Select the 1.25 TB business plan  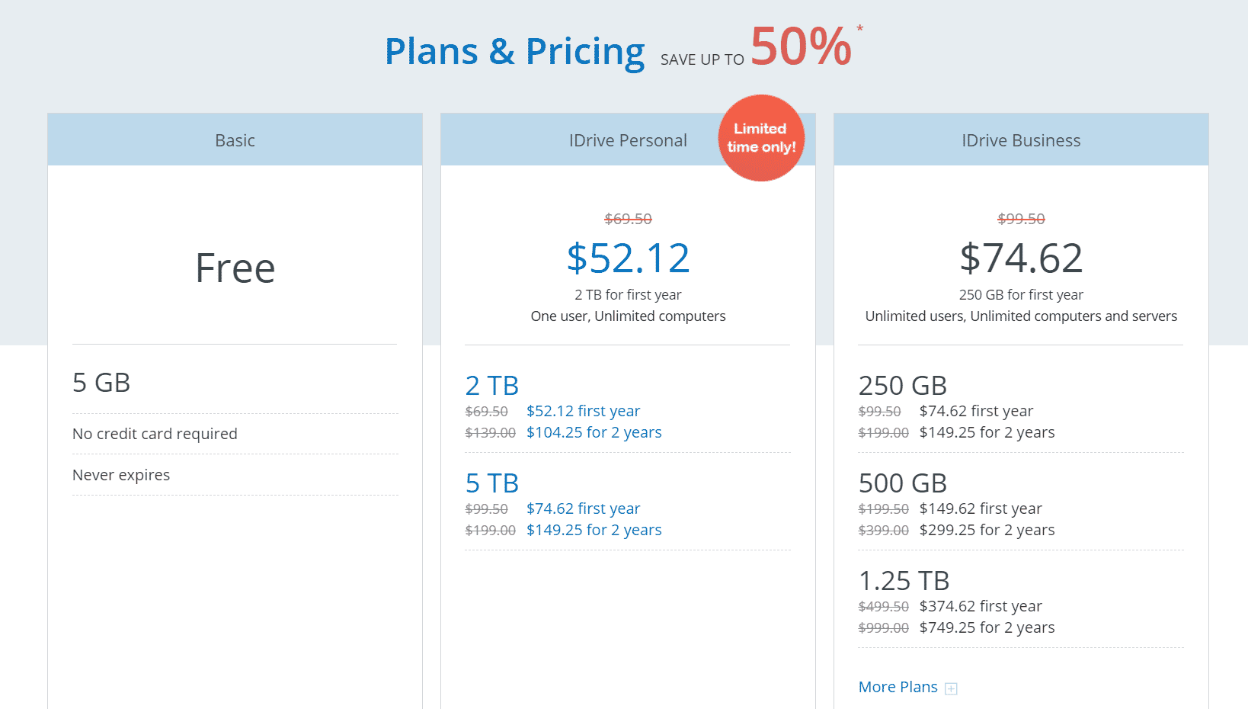904,581
